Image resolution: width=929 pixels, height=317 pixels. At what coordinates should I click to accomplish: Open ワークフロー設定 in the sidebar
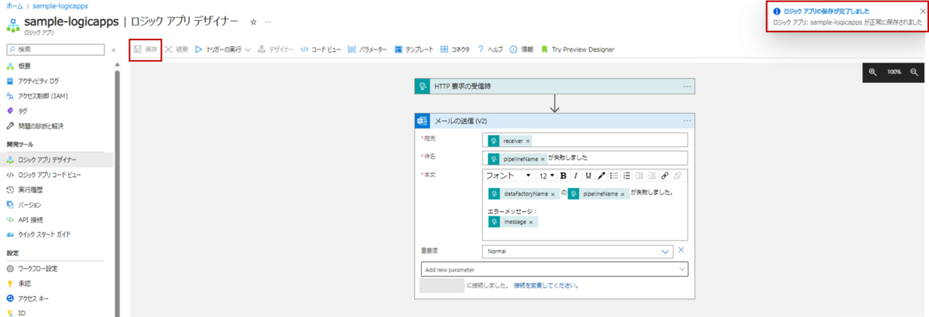(32, 268)
